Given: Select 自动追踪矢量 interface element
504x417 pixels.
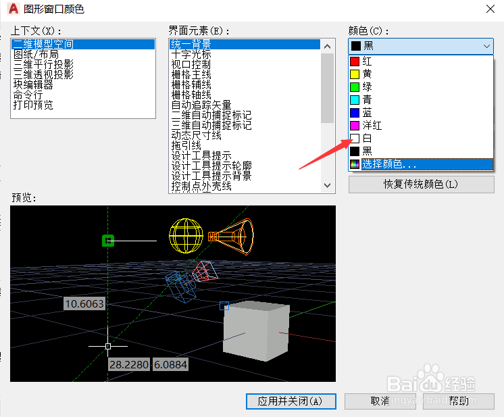Looking at the screenshot, I should [245, 105].
